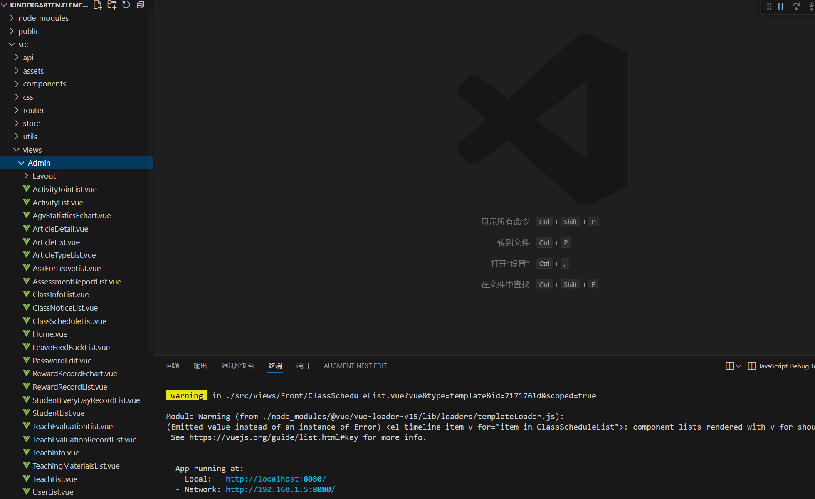Open ClassInfoList.vue
The height and width of the screenshot is (499, 815).
[77, 294]
